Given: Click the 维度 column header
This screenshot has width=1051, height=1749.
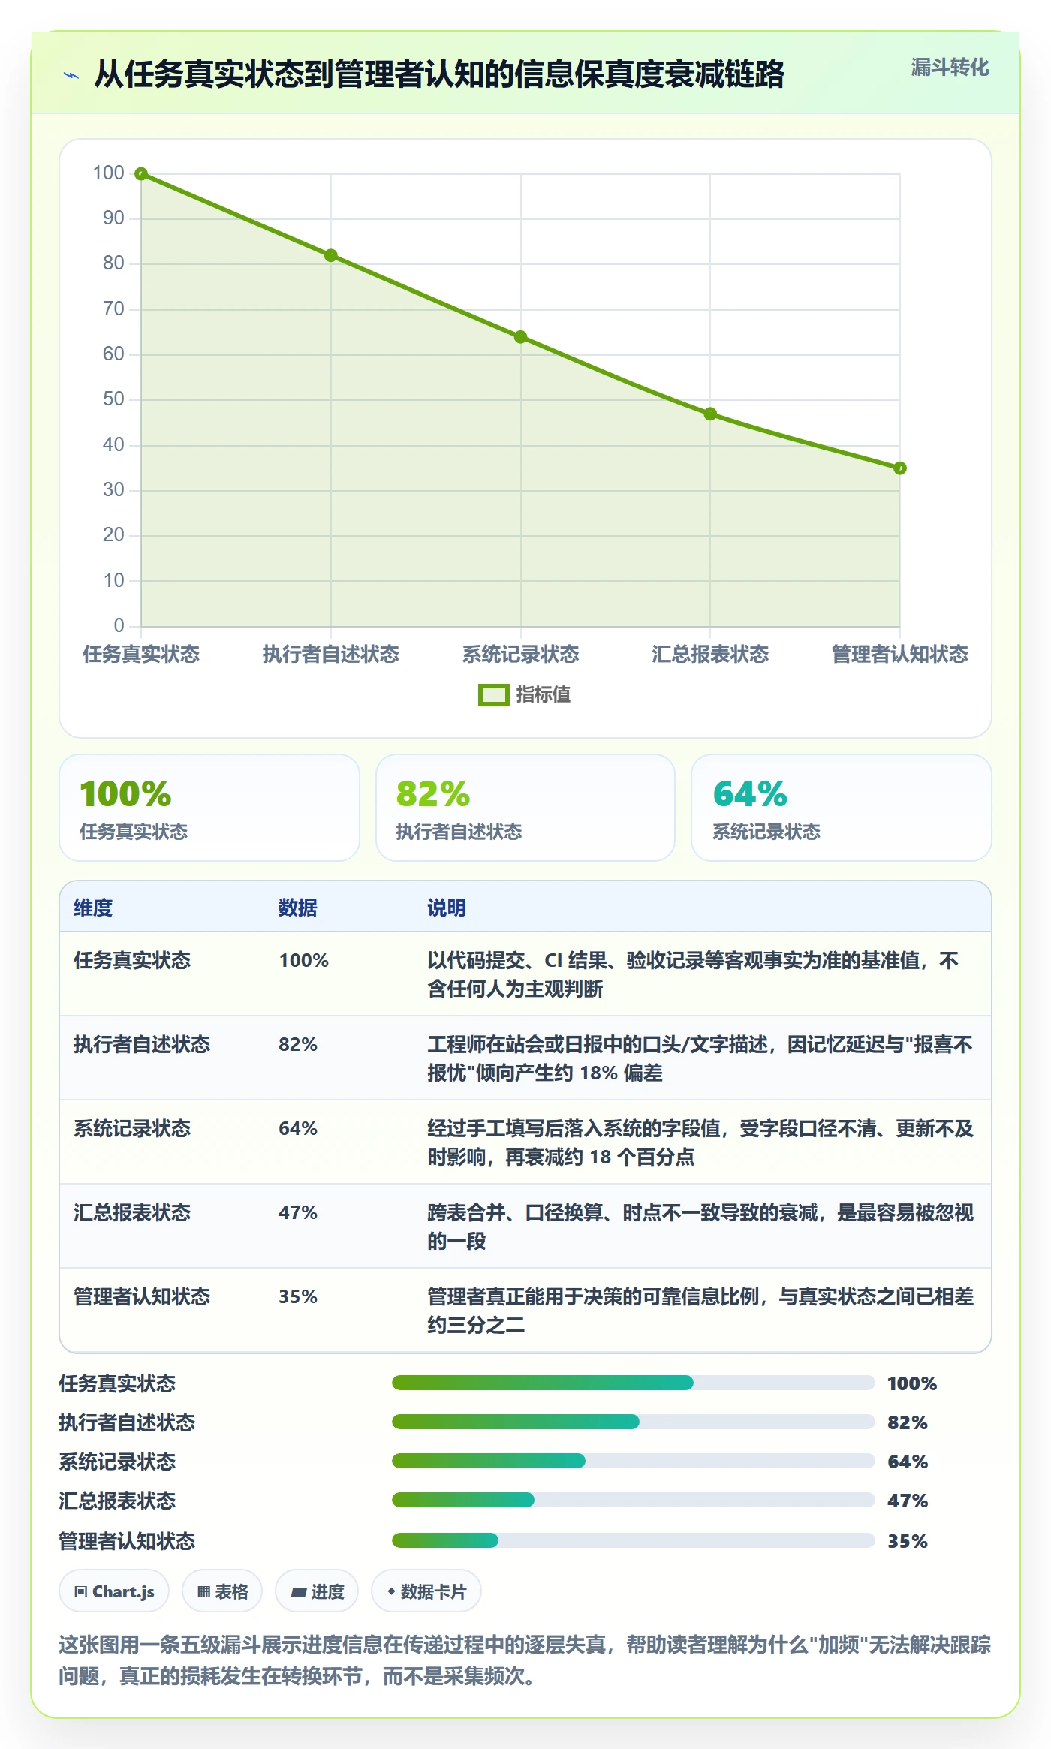Looking at the screenshot, I should point(93,908).
